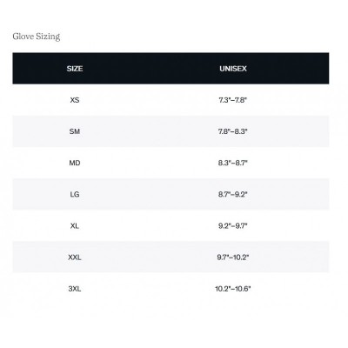Click the 9.2"–9.7" measurement
The image size is (348, 348).
[x=233, y=225]
